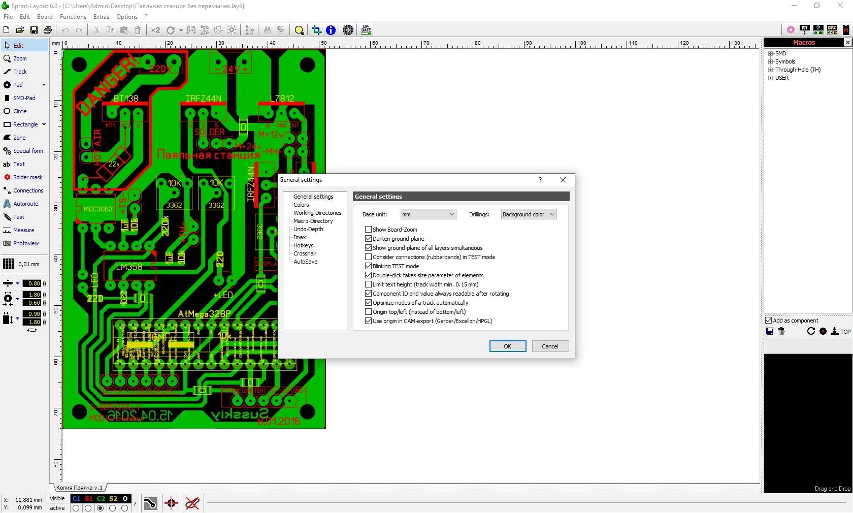Toggle visibility of C2 layer swatch
Screen dimensions: 853x513
click(x=101, y=499)
